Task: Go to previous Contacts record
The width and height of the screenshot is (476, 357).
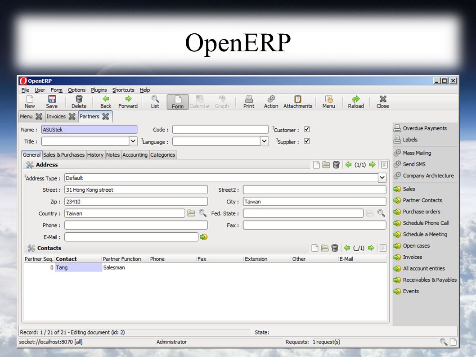Action: pos(347,248)
